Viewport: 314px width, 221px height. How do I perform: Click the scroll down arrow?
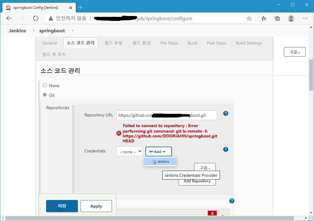(x=311, y=213)
